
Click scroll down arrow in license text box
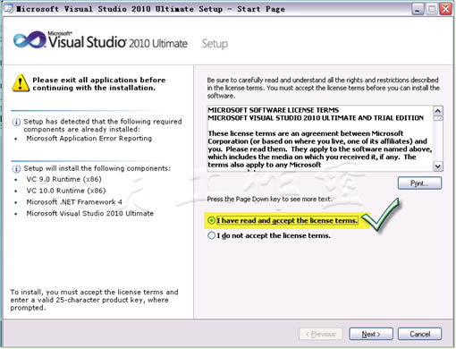(438, 166)
